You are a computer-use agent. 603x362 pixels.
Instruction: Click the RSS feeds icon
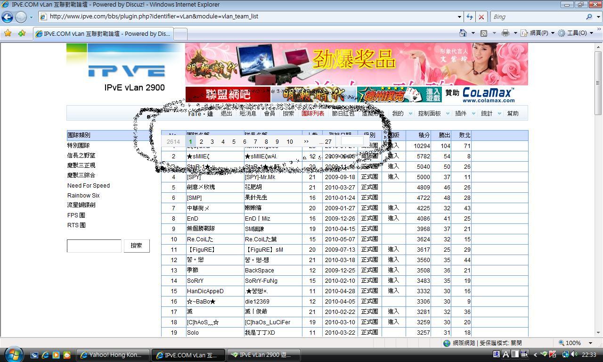pos(484,33)
